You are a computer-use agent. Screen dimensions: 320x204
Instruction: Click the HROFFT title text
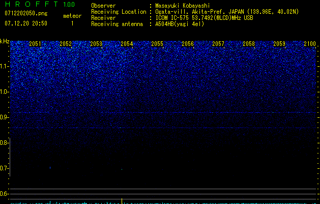[32, 4]
